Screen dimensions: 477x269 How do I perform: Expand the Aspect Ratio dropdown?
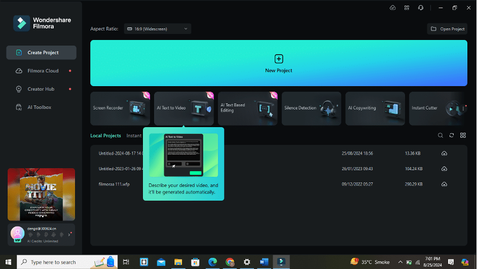coord(157,29)
